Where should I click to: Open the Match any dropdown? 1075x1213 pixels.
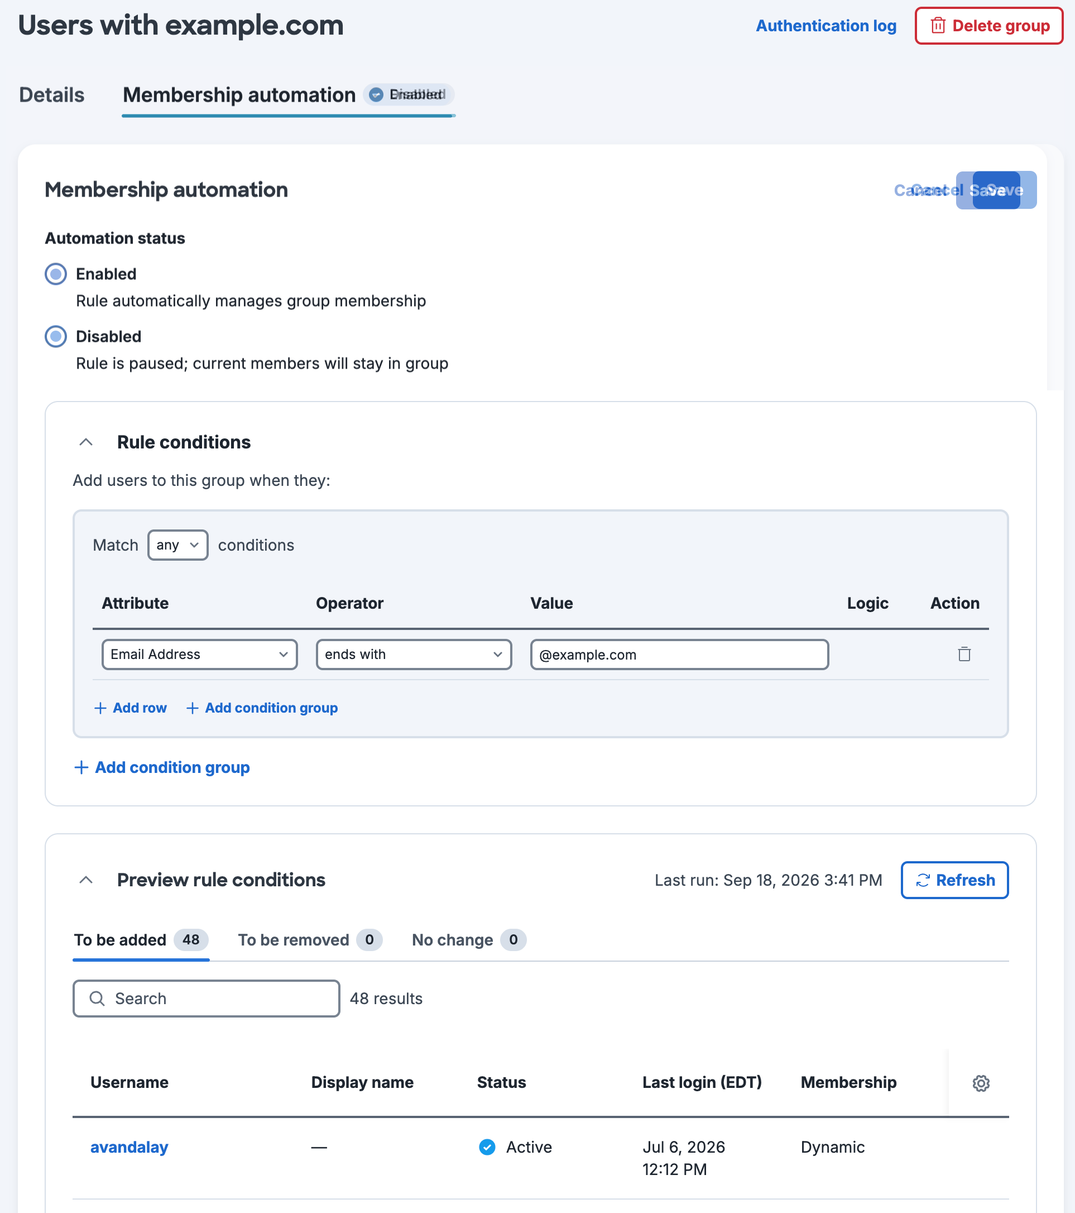click(177, 545)
